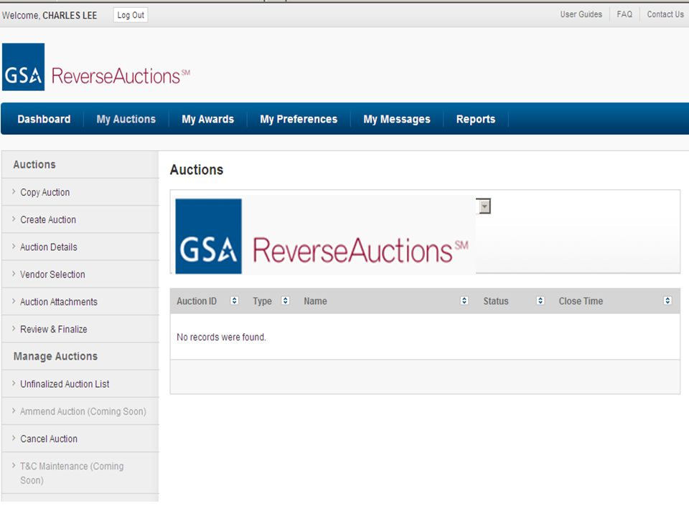
Task: Click the chevron before Create Auction
Action: click(x=14, y=219)
